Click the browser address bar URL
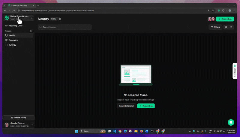This screenshot has height=137, width=240. click(57, 10)
